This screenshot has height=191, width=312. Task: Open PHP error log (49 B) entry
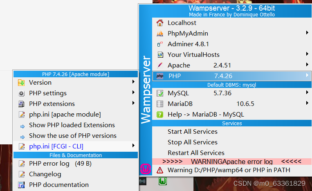pyautogui.click(x=76, y=164)
